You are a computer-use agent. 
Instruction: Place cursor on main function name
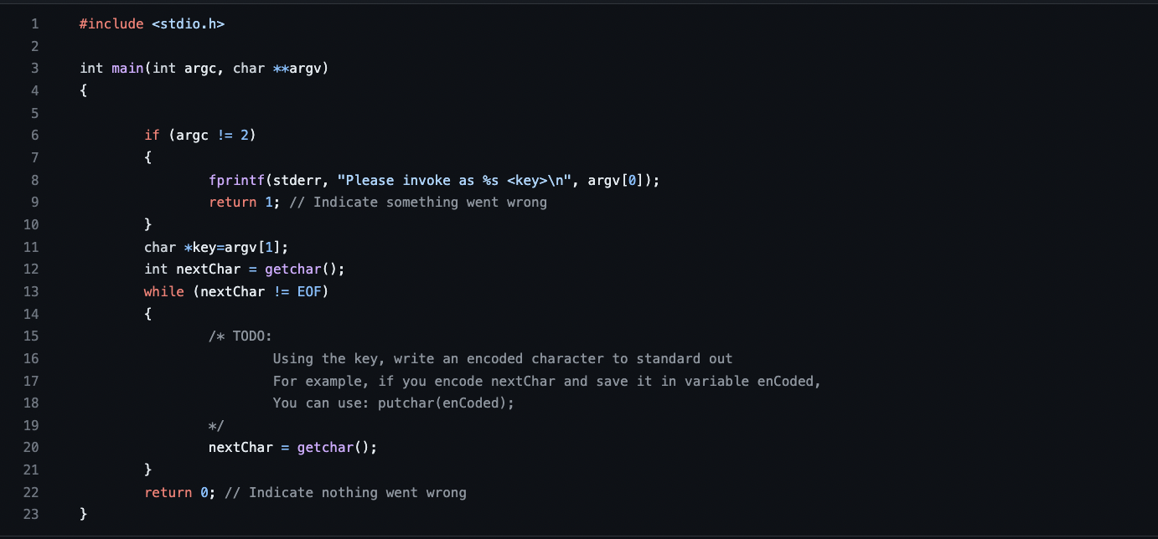127,69
